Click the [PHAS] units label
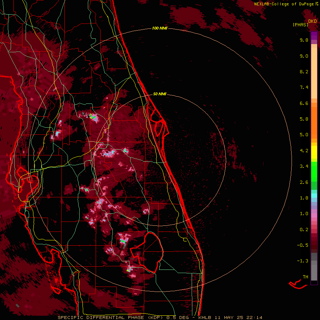Screen dimensions: 320x320 [x=300, y=25]
